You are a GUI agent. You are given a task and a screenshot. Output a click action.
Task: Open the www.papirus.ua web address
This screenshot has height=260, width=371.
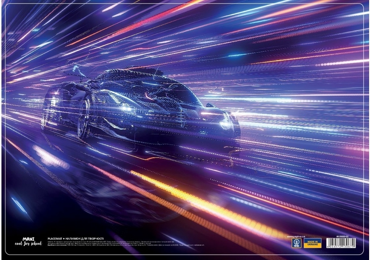click(296, 236)
